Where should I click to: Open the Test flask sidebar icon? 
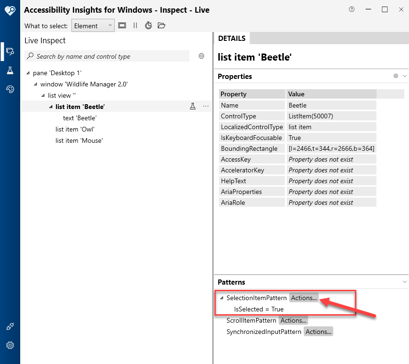(x=10, y=70)
